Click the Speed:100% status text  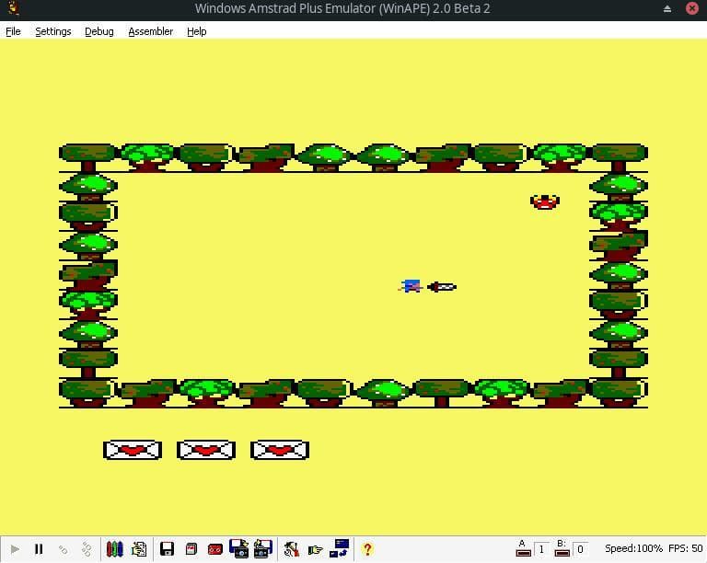point(633,548)
